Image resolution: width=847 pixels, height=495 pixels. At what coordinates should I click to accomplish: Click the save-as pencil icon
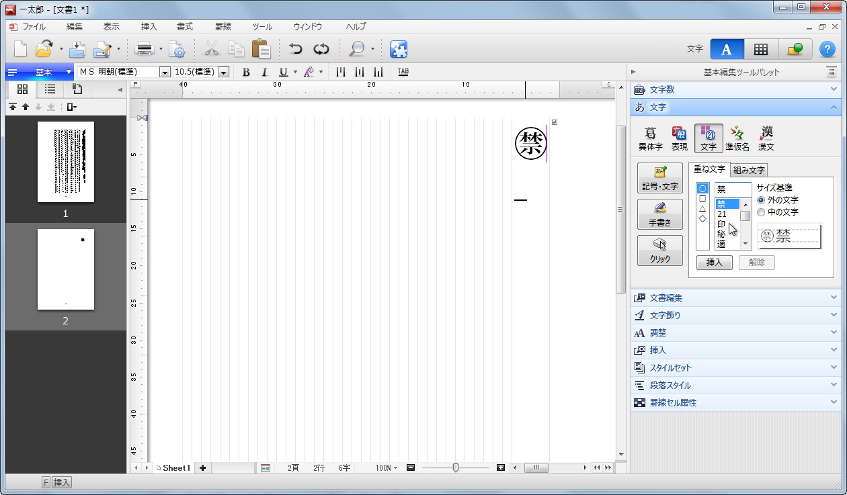[103, 49]
